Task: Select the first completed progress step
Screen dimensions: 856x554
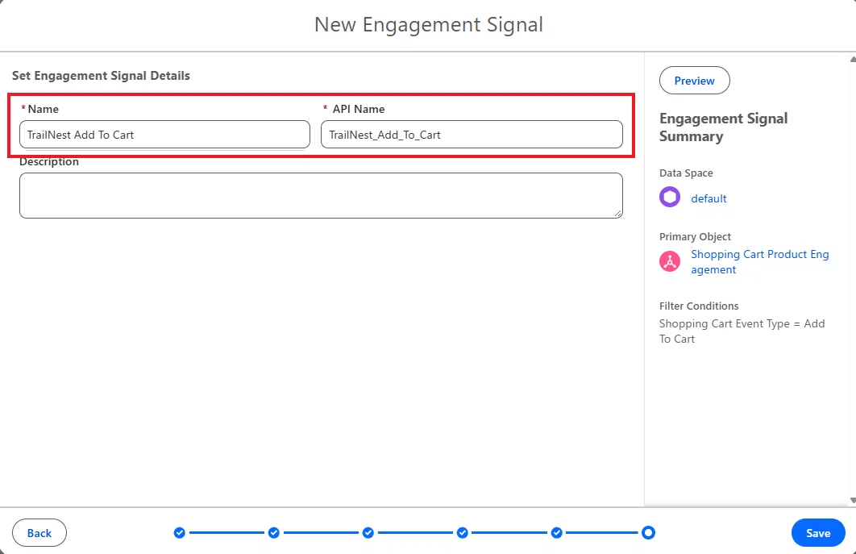Action: pos(180,533)
